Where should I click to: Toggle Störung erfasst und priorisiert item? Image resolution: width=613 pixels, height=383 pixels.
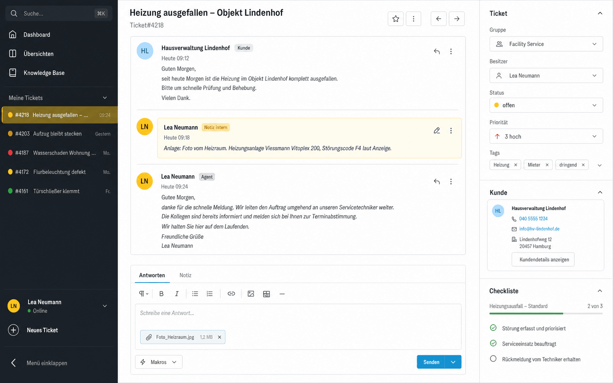pyautogui.click(x=493, y=328)
